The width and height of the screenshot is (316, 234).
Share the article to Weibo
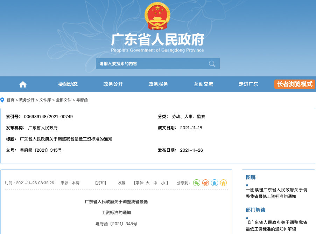205,183
